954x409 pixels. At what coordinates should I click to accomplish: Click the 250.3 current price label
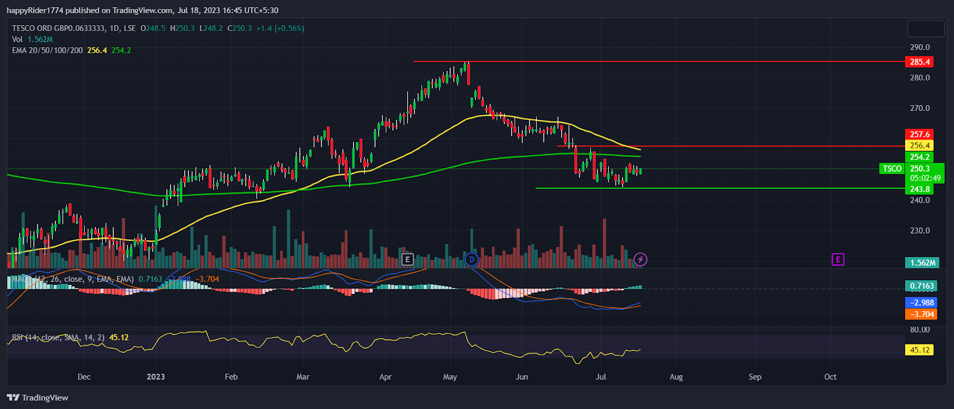pos(919,169)
